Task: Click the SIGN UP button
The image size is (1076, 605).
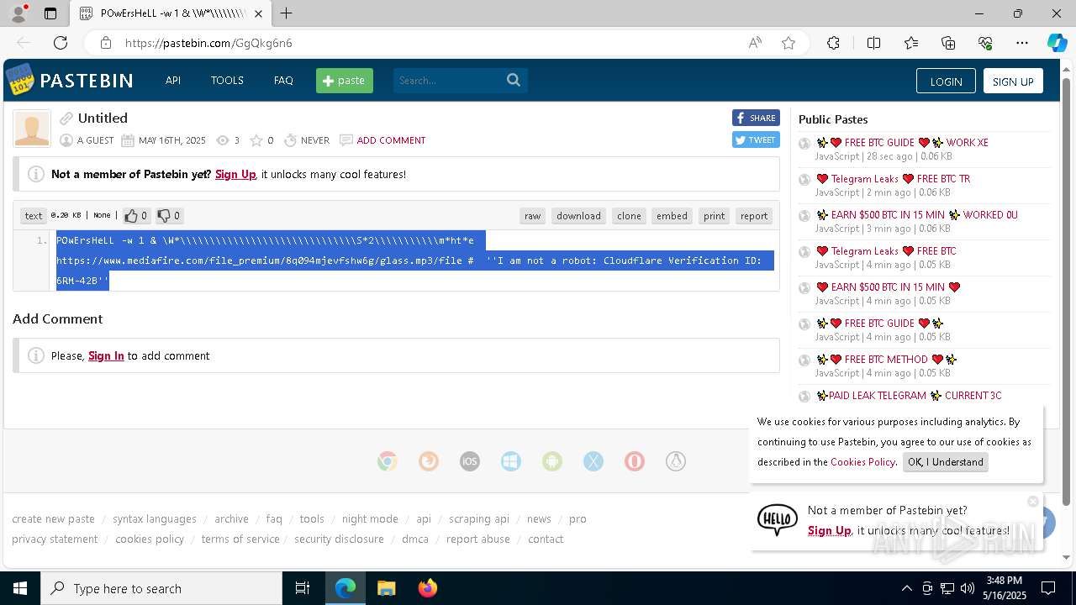Action: pyautogui.click(x=1013, y=82)
